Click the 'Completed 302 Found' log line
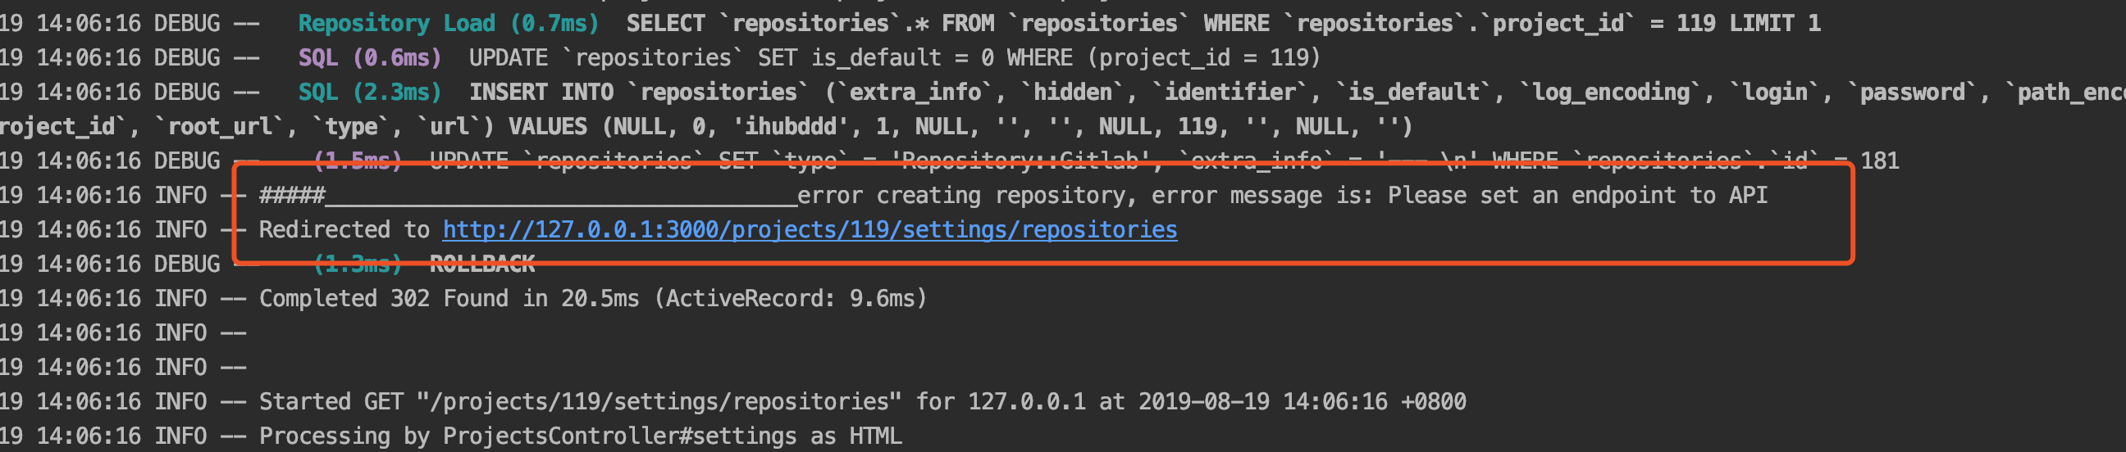This screenshot has height=452, width=2126. [x=592, y=298]
